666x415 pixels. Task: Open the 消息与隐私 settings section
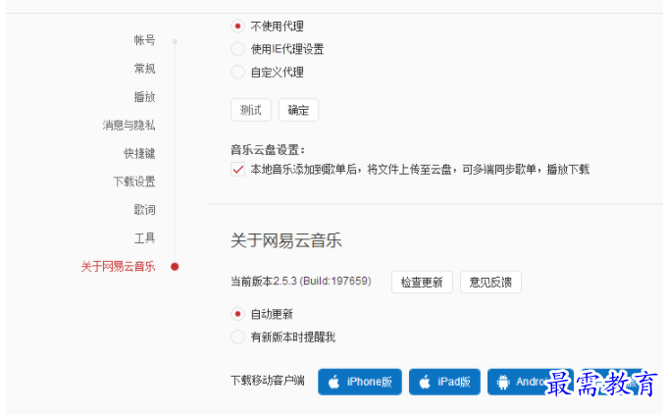coord(128,126)
